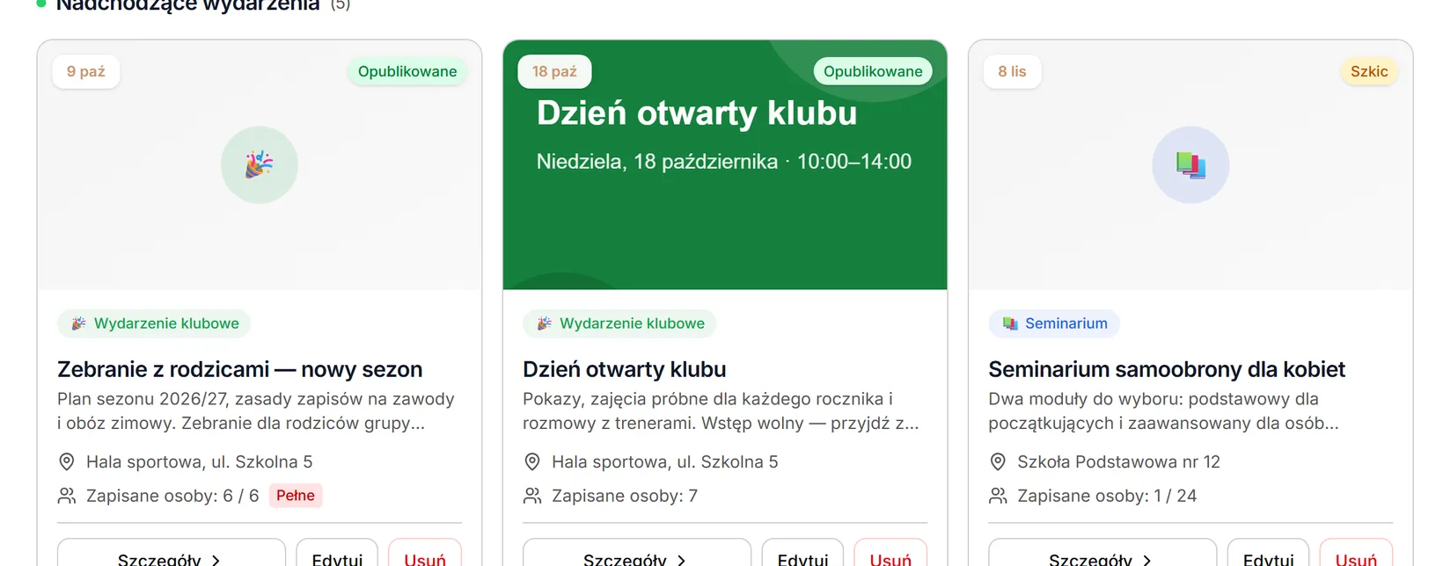
Task: Click party icon in Dzień otwarty Wydarzenie klubowe tag
Action: click(x=544, y=323)
